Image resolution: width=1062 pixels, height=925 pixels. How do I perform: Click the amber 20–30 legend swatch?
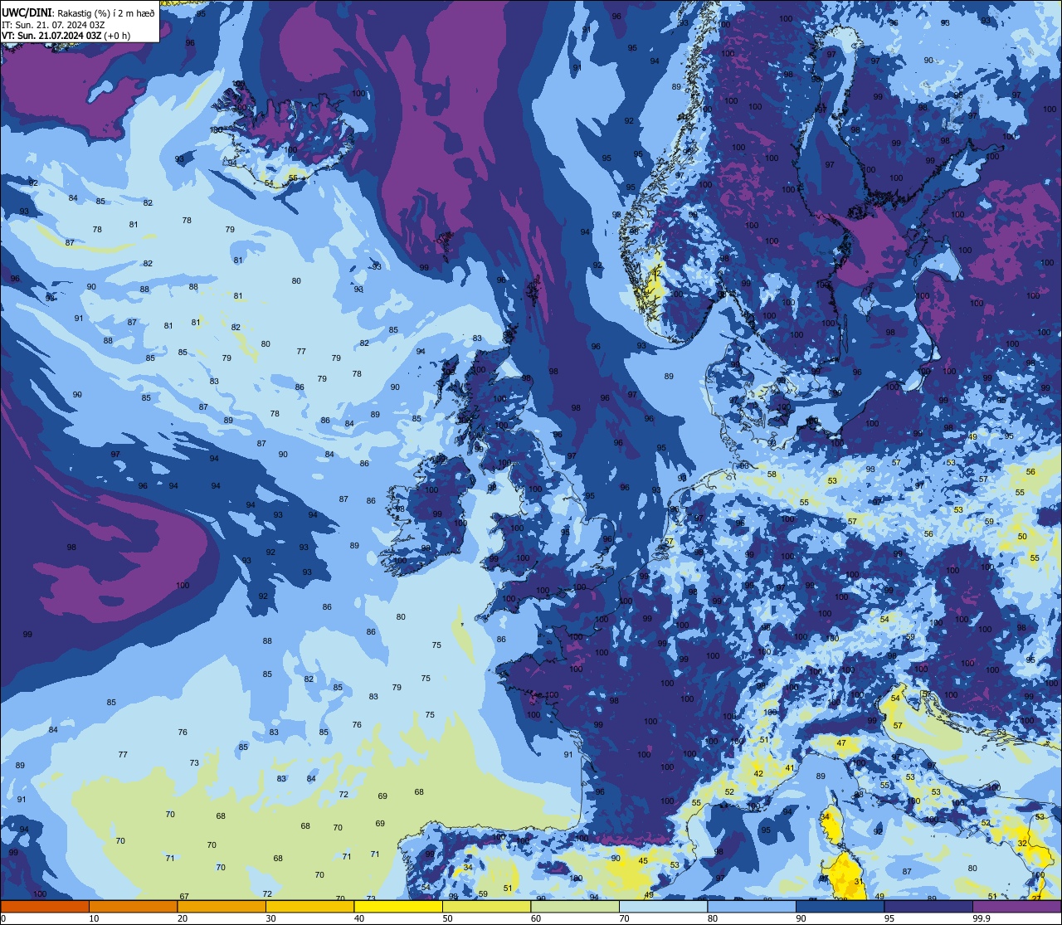(222, 906)
